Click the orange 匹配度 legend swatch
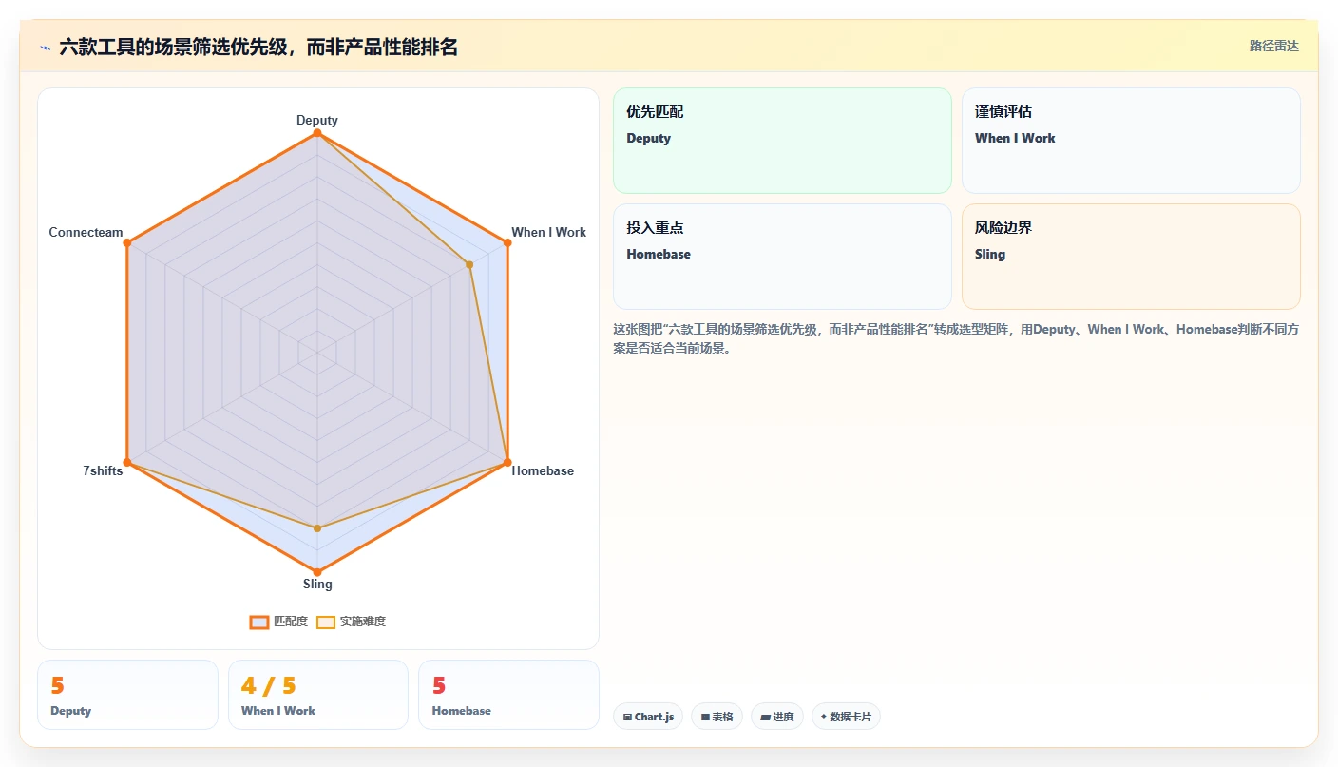This screenshot has height=767, width=1338. click(259, 622)
